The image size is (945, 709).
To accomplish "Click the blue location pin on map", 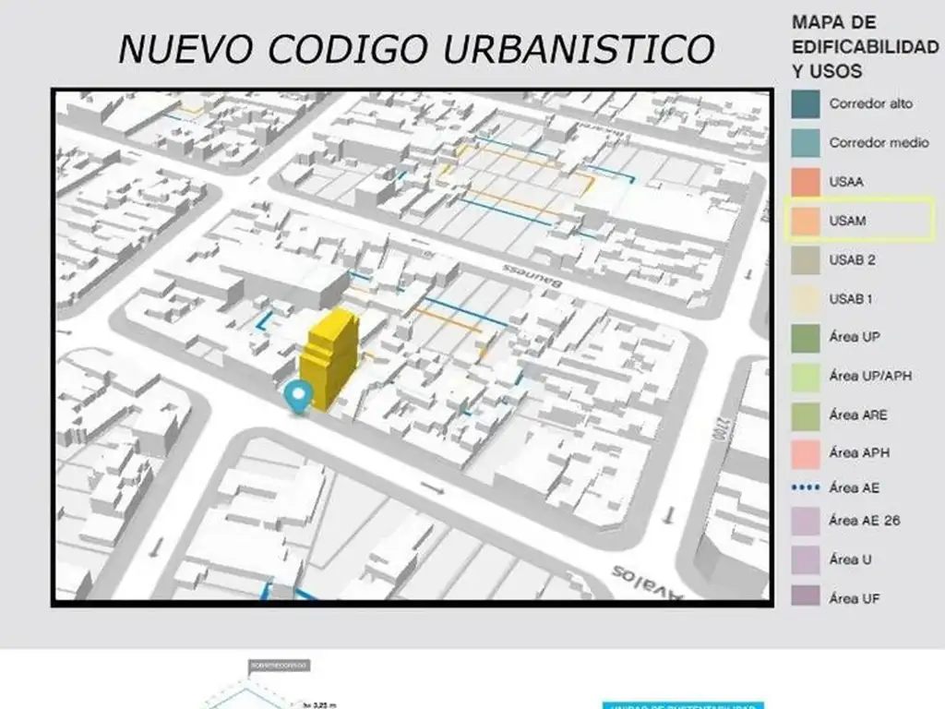I will click(x=297, y=395).
